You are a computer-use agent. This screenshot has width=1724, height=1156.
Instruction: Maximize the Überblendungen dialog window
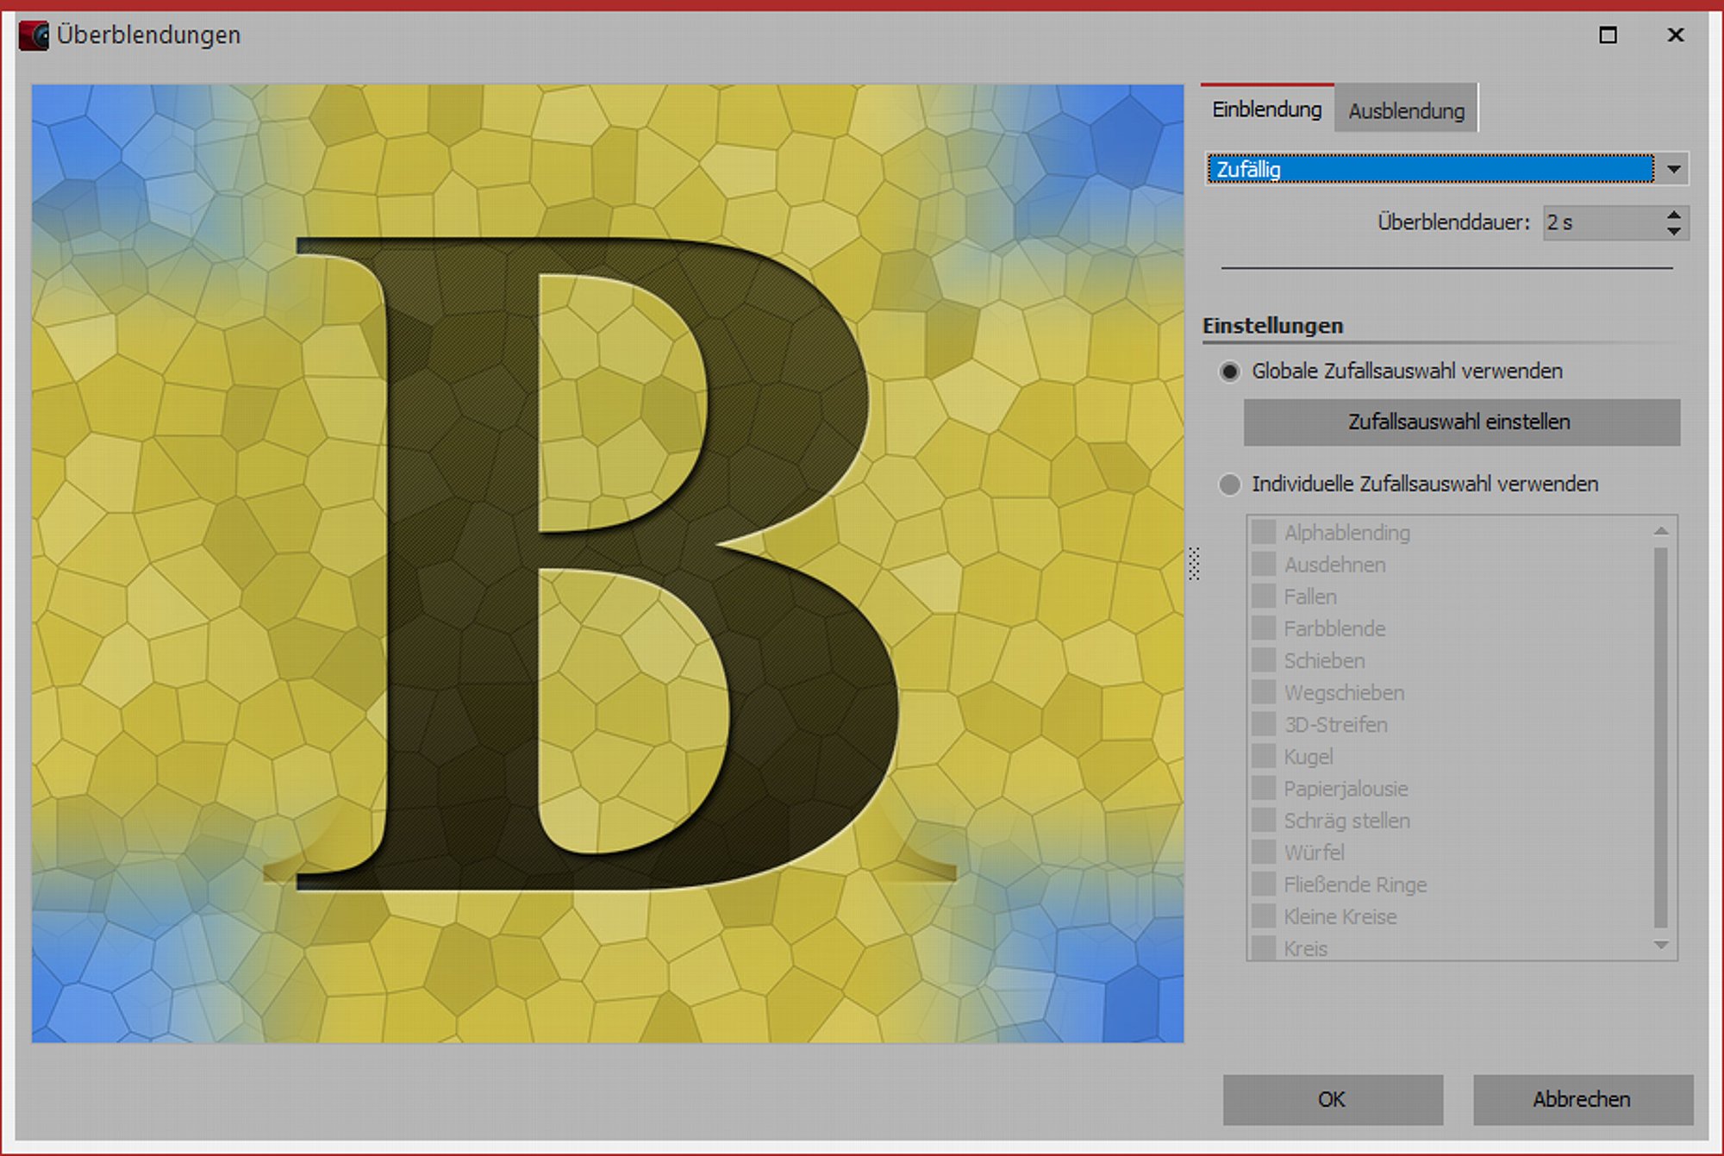(1608, 35)
